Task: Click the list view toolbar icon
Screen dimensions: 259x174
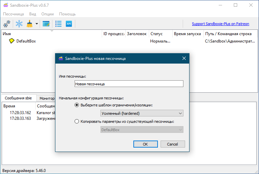Action: click(x=58, y=24)
